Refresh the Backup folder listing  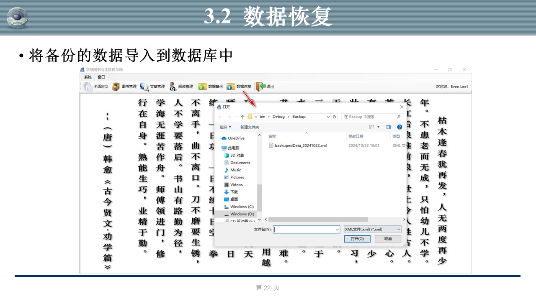pyautogui.click(x=335, y=117)
